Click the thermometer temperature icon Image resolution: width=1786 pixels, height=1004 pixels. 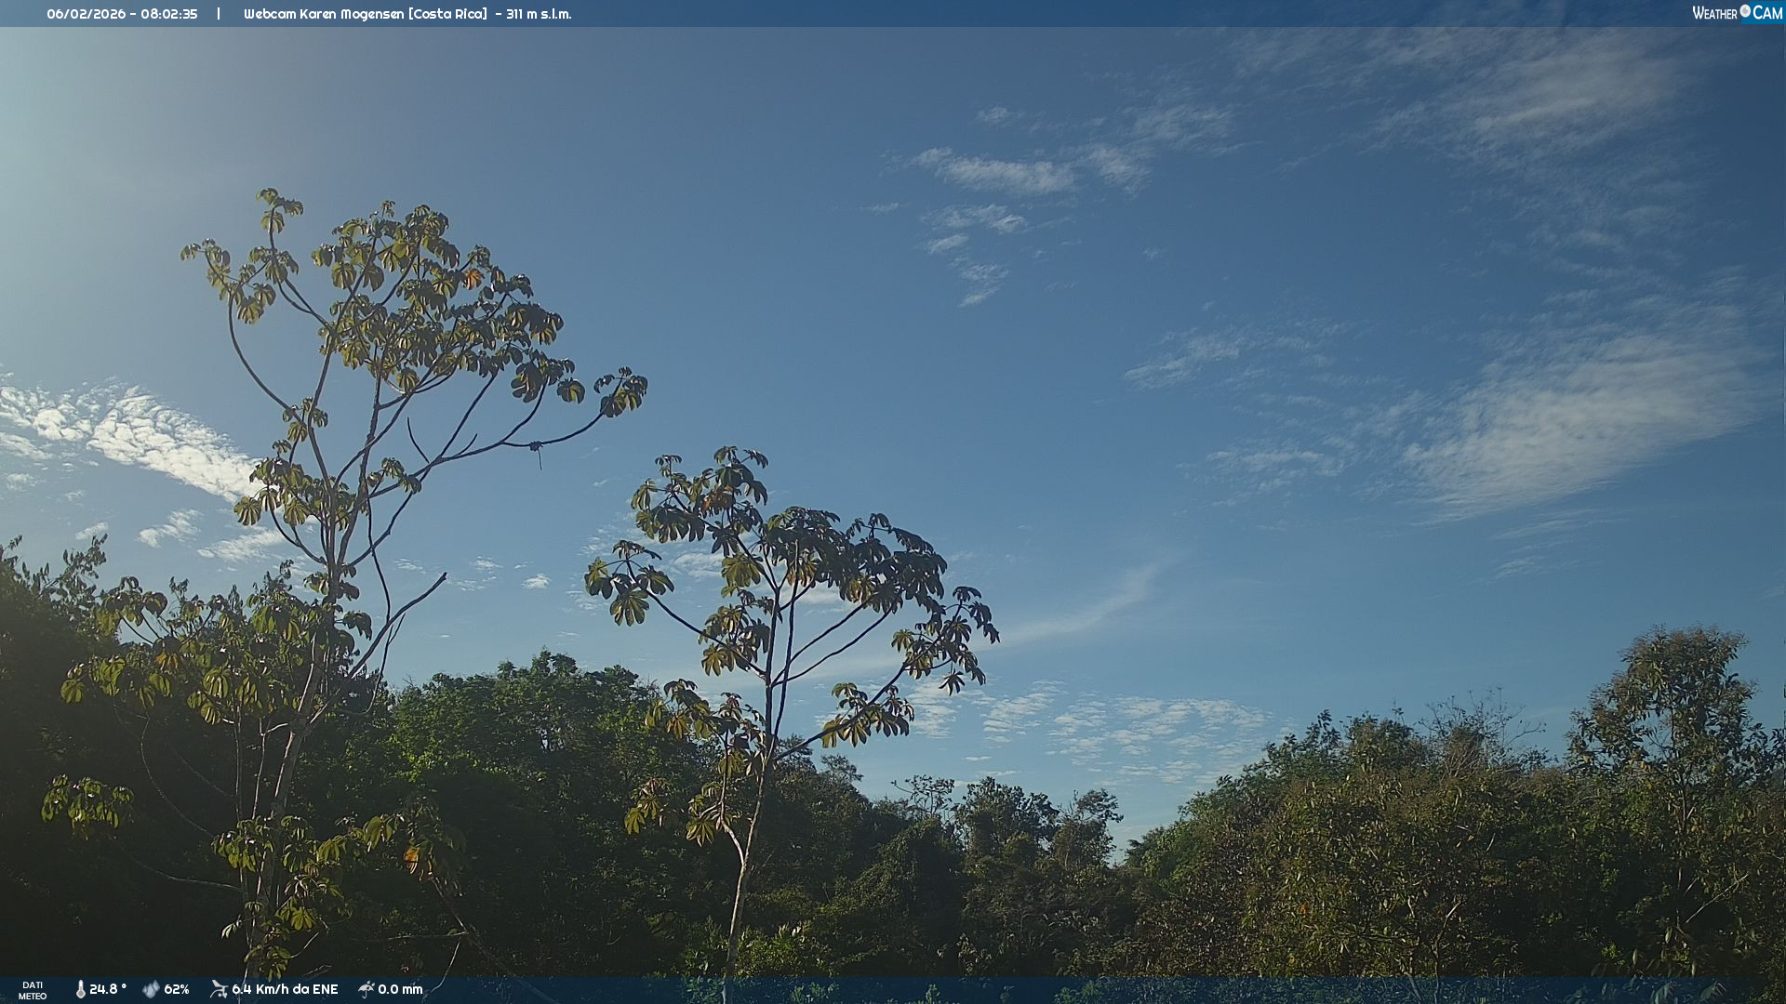point(80,989)
